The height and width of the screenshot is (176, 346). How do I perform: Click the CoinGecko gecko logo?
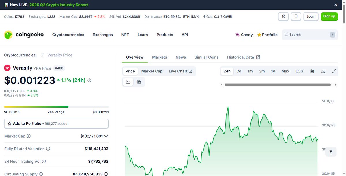(x=8, y=35)
